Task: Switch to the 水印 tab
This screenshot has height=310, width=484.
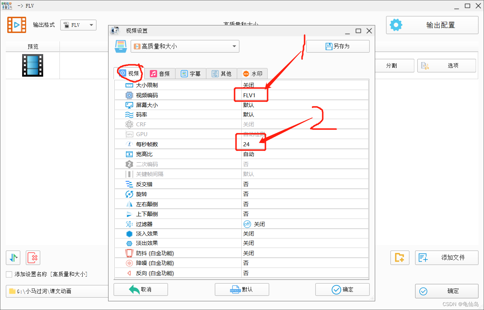Action: (252, 73)
